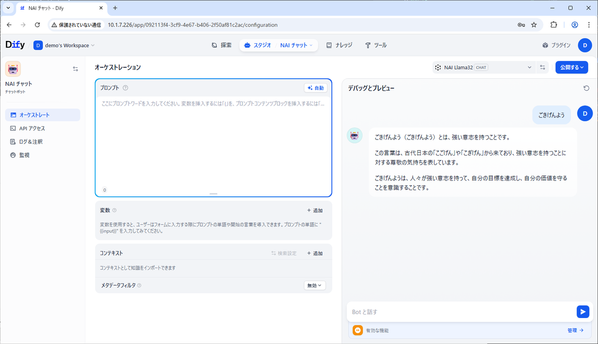
Task: Go back in the browser
Action: coord(9,24)
